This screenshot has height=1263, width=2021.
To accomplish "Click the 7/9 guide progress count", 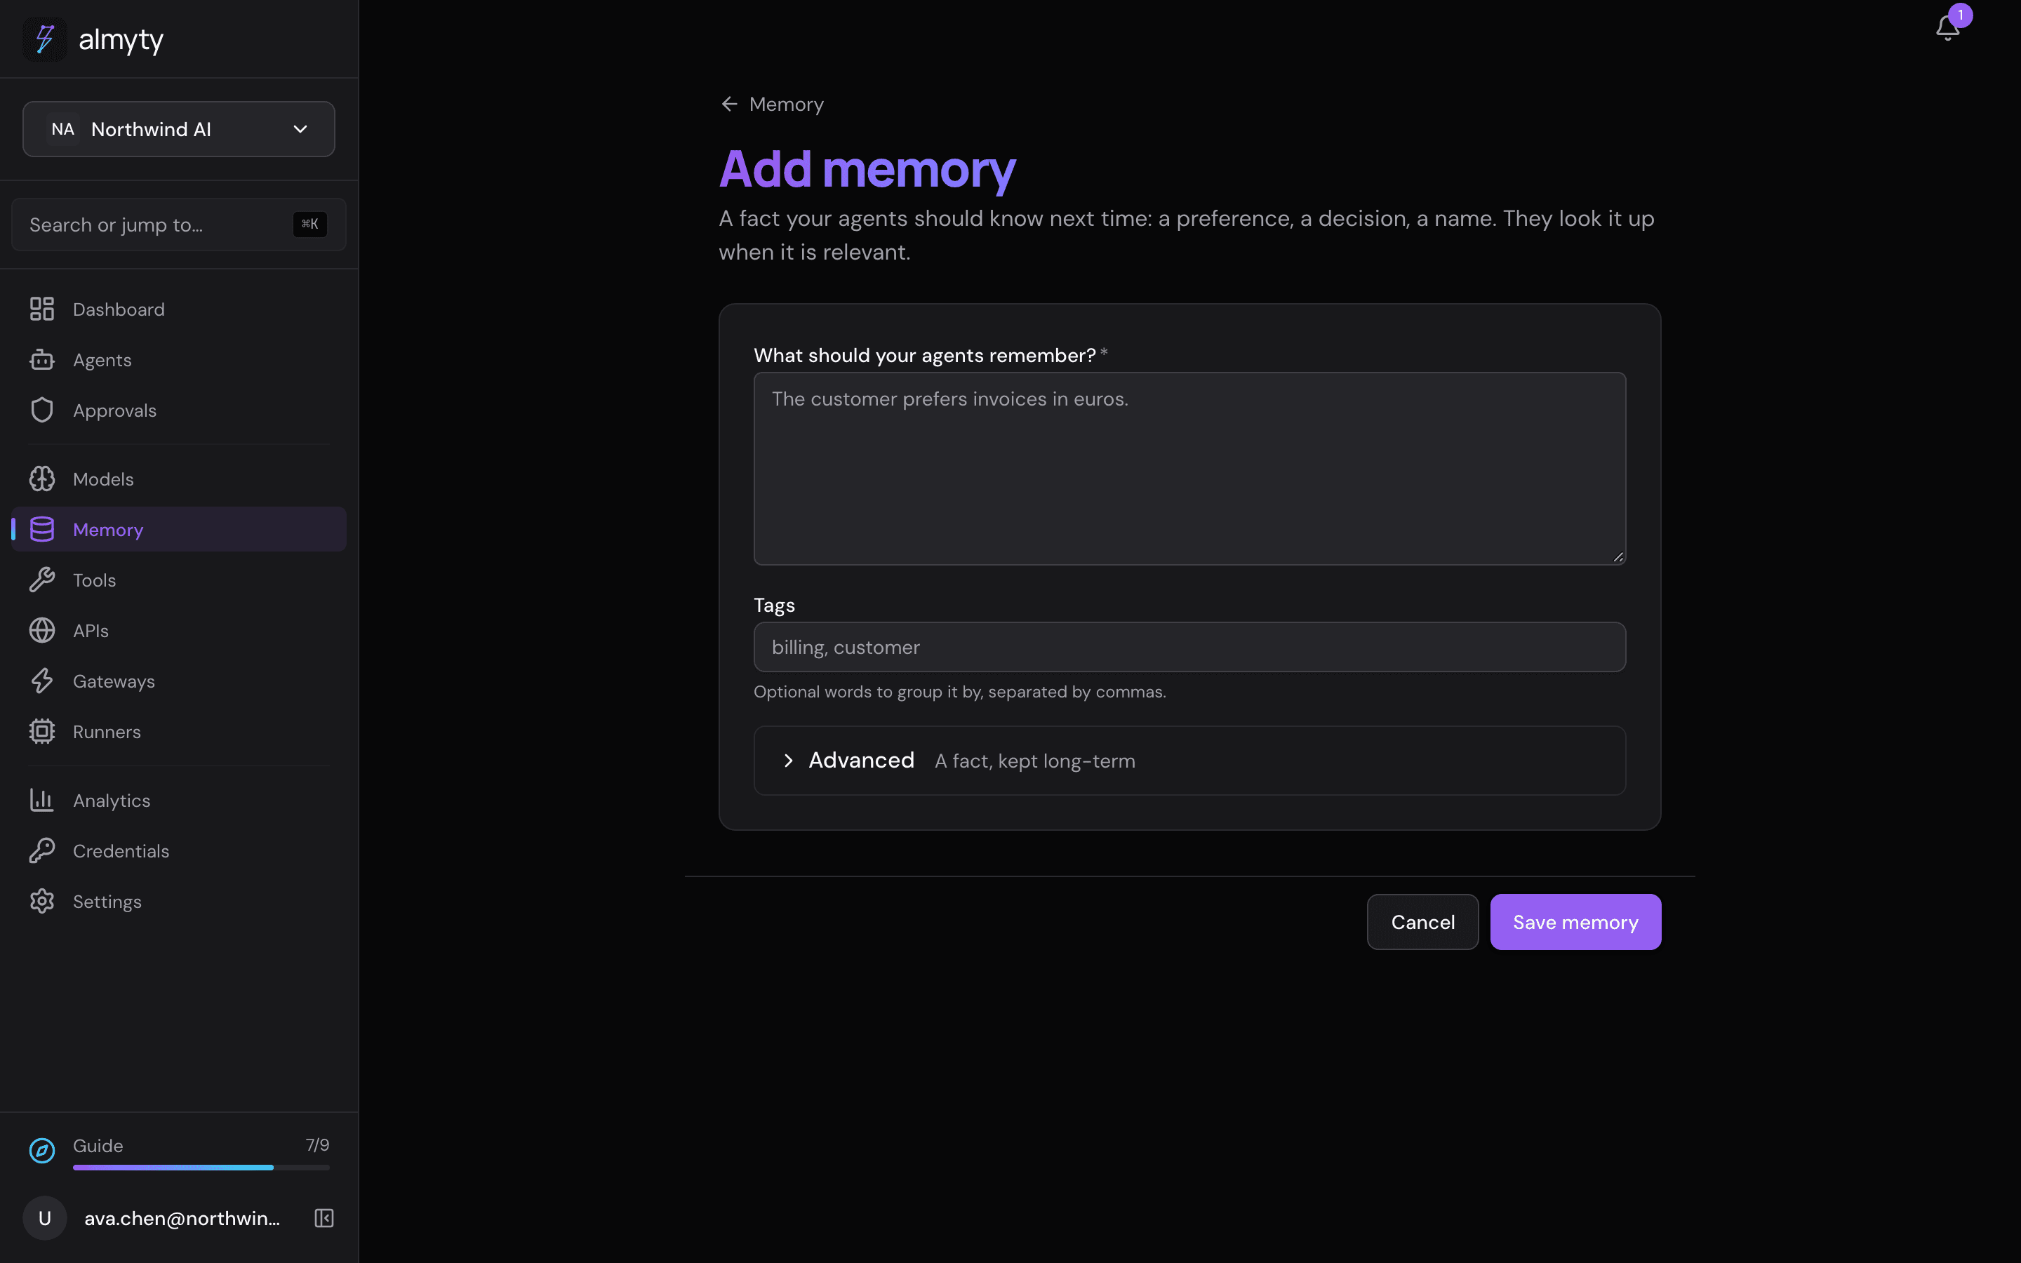I will coord(317,1145).
